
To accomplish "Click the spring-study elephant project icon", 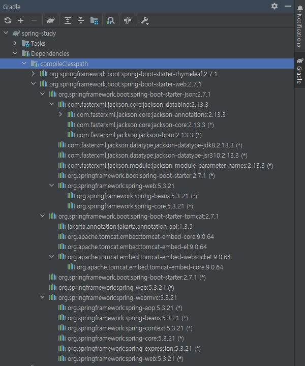I will coord(16,33).
